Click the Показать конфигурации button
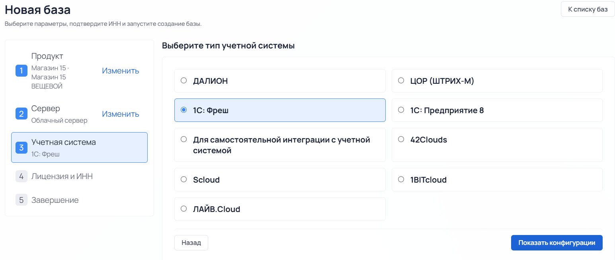 tap(556, 243)
